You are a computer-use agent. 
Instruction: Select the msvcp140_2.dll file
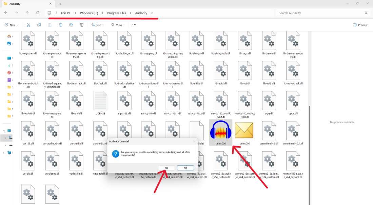click(196, 103)
